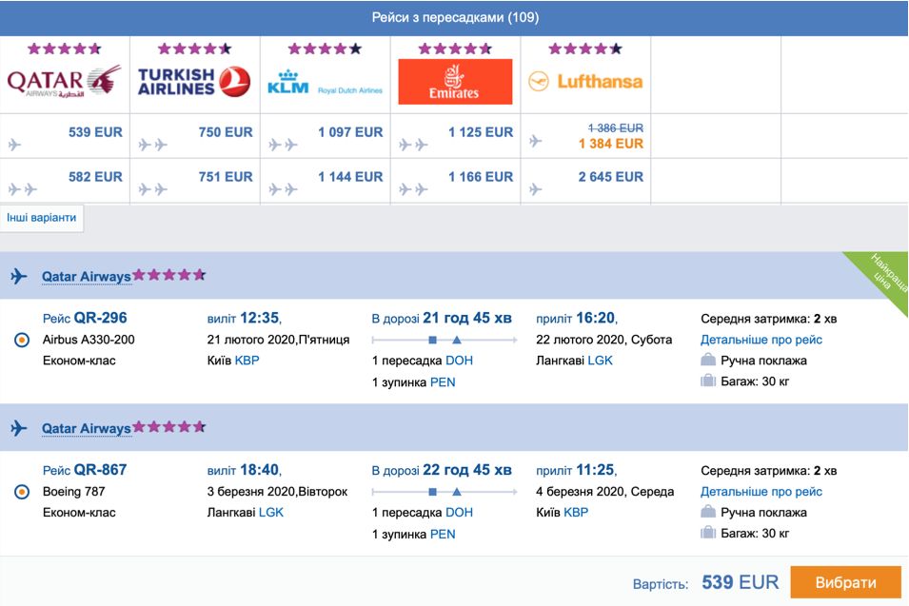The height and width of the screenshot is (606, 909).
Task: Select the 2 645 EUR Lufthansa fare
Action: (611, 177)
